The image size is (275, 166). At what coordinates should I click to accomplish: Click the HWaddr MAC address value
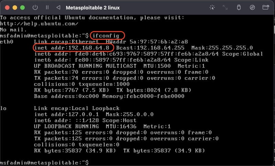tap(159, 42)
